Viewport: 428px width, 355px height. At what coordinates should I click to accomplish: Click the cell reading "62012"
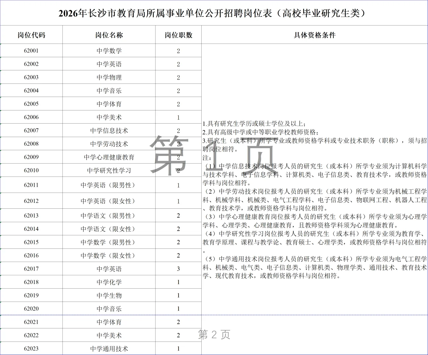pos(31,201)
